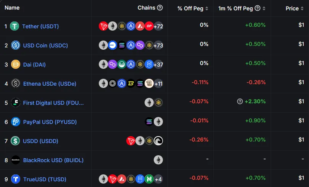Screen dimensions: 309x187
Task: Click the Dai coin logo
Action: [x=16, y=65]
